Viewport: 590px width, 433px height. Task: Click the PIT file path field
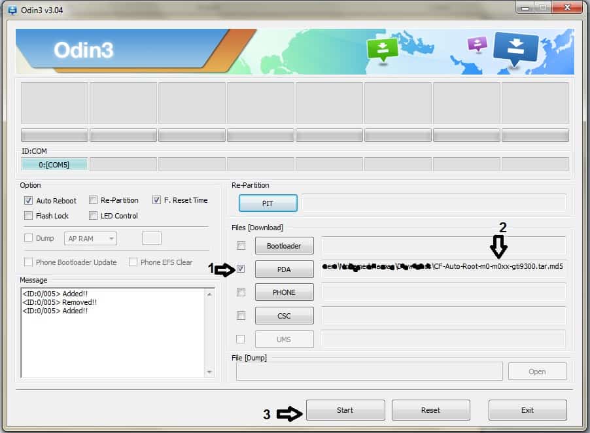(434, 203)
